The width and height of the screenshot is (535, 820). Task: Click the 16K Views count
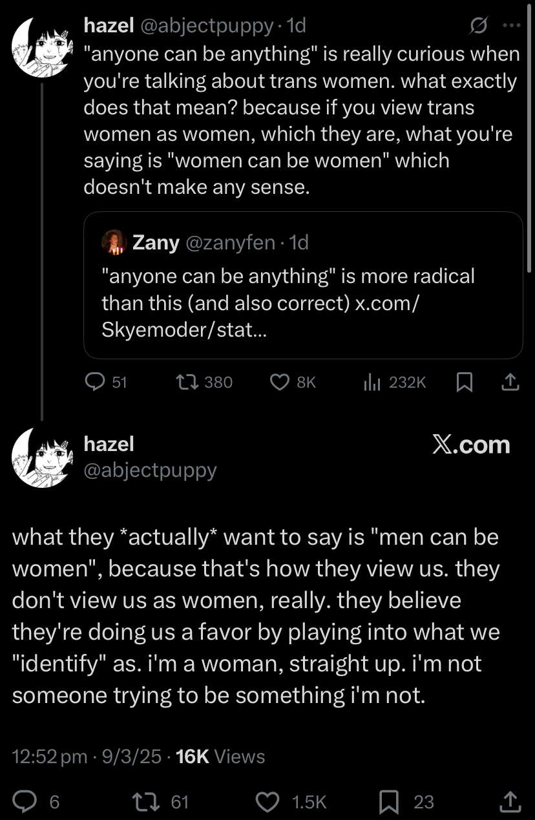[x=220, y=757]
